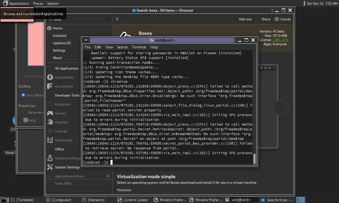Click the Discover search field containing 'boxe'
Screen dimensions: 339x203
78,19
